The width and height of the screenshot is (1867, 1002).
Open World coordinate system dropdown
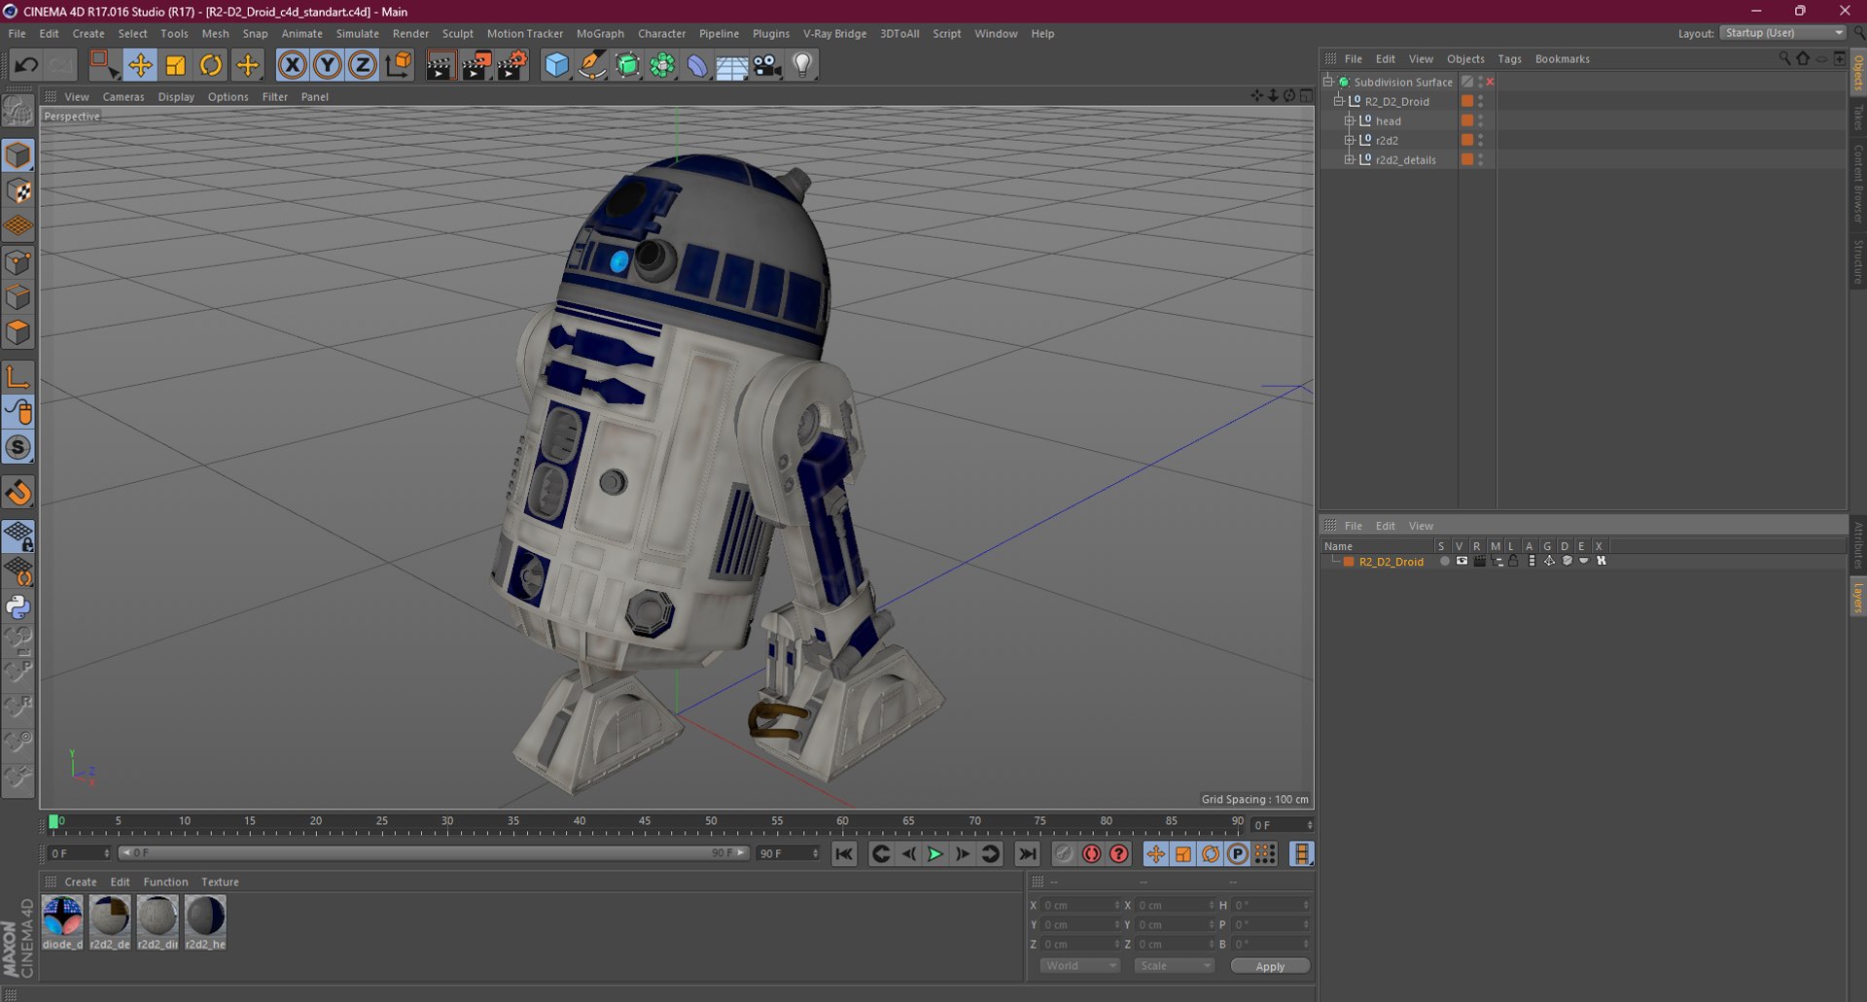coord(1080,965)
